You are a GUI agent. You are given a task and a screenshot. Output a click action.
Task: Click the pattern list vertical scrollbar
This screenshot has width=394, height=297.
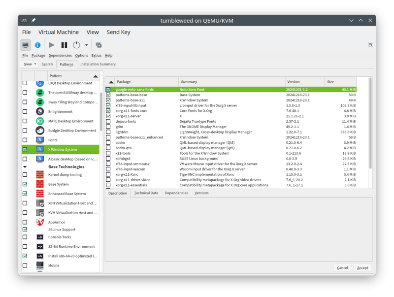(101, 112)
